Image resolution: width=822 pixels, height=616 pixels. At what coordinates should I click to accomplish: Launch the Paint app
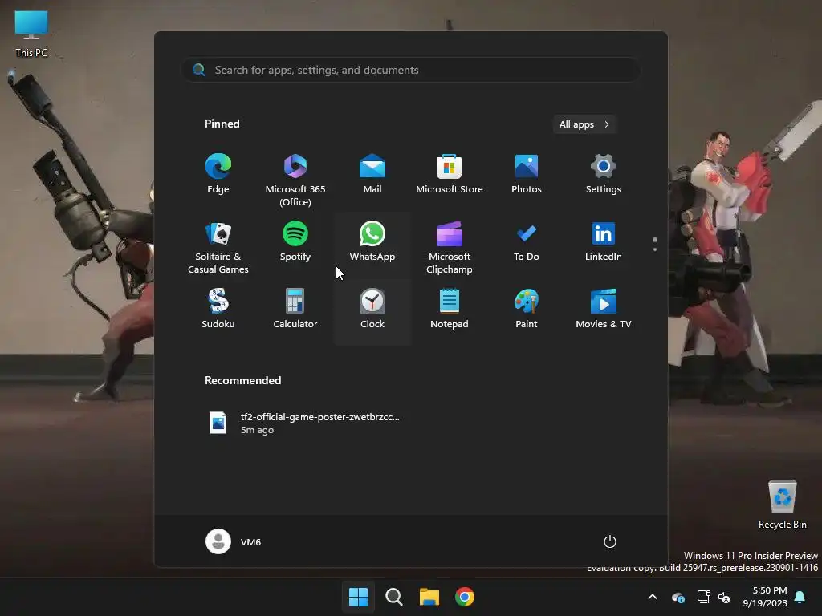[x=527, y=309]
